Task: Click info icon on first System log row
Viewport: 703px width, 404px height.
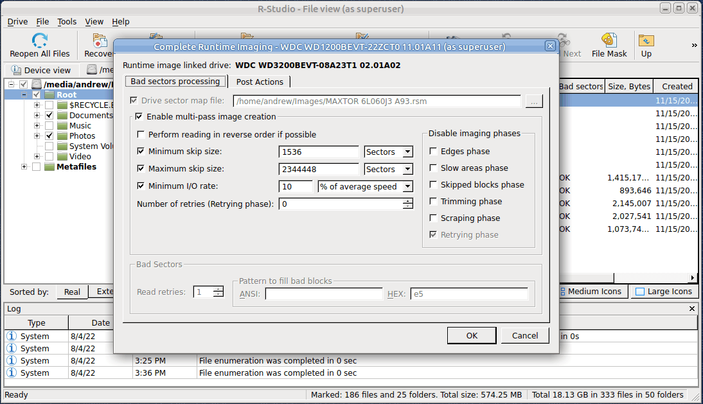Action: (x=12, y=336)
